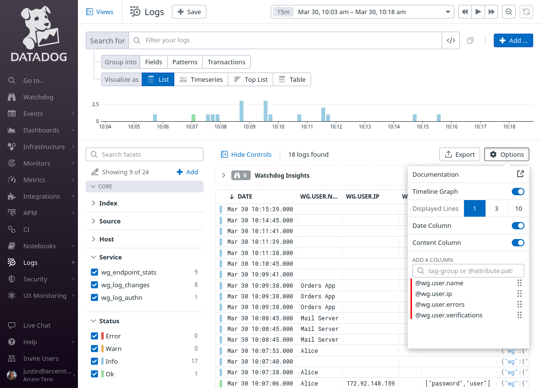Select the Fields group tab
The width and height of the screenshot is (541, 388).
pyautogui.click(x=153, y=62)
